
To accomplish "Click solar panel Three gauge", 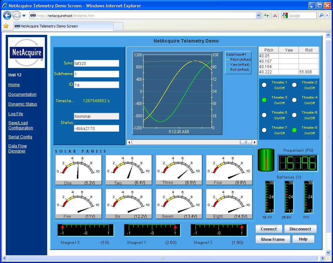I will pyautogui.click(x=179, y=170).
